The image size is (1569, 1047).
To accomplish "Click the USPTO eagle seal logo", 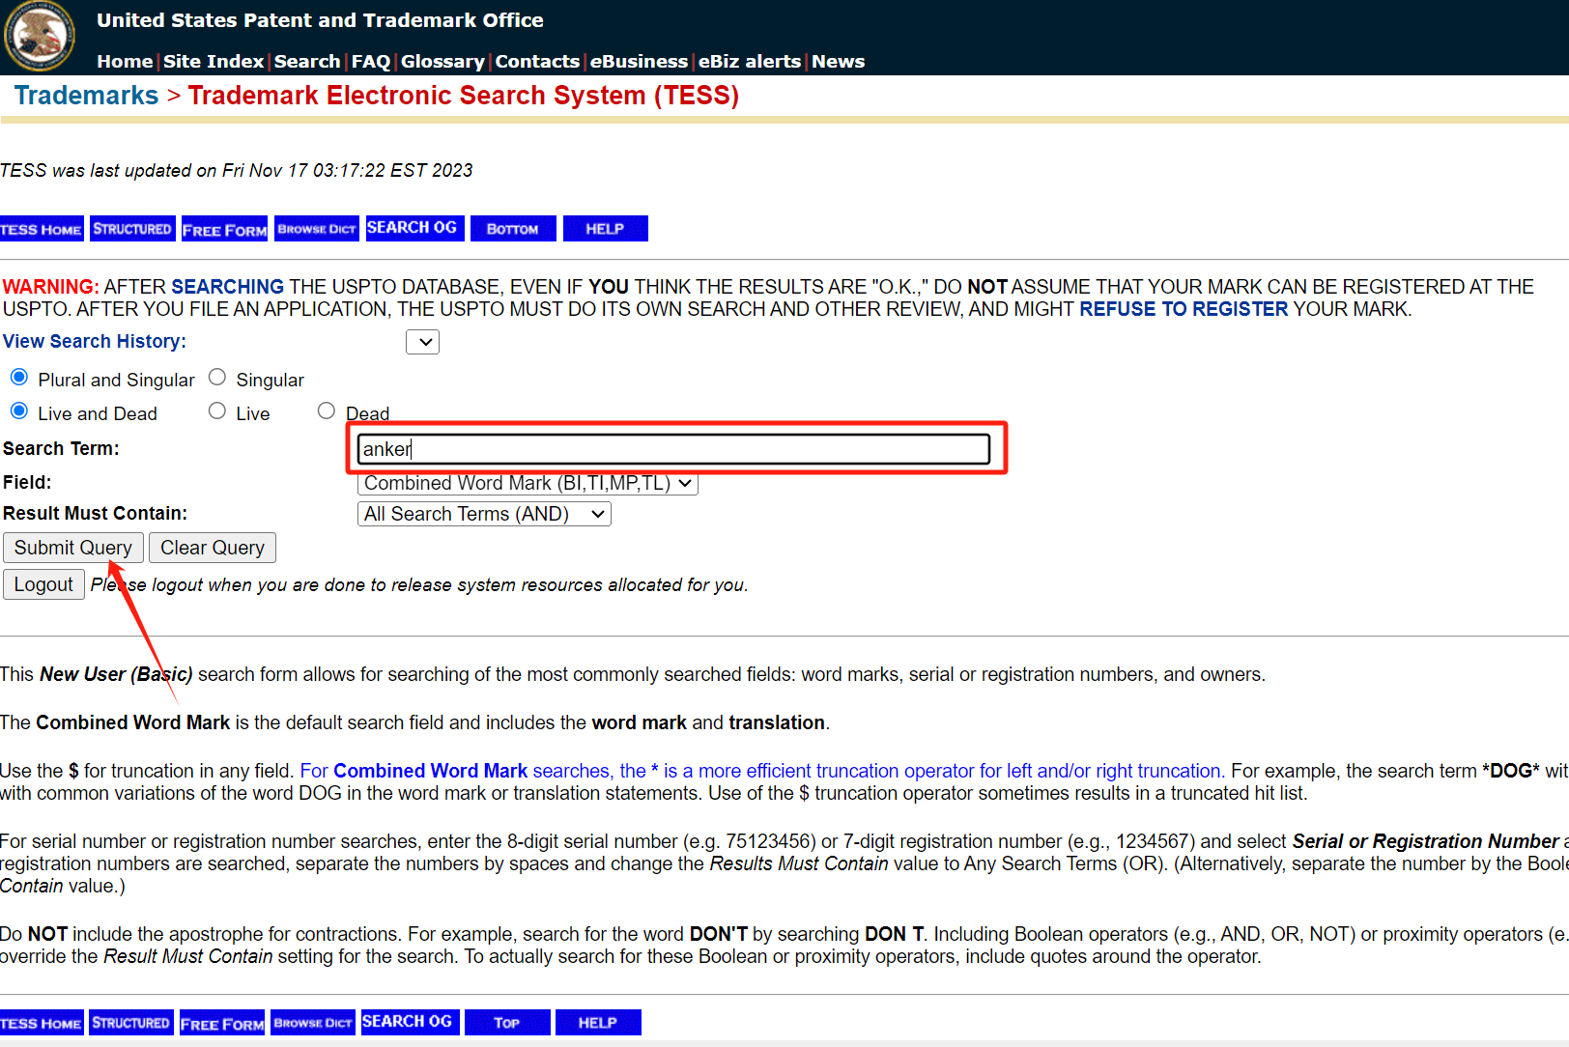I will point(39,37).
